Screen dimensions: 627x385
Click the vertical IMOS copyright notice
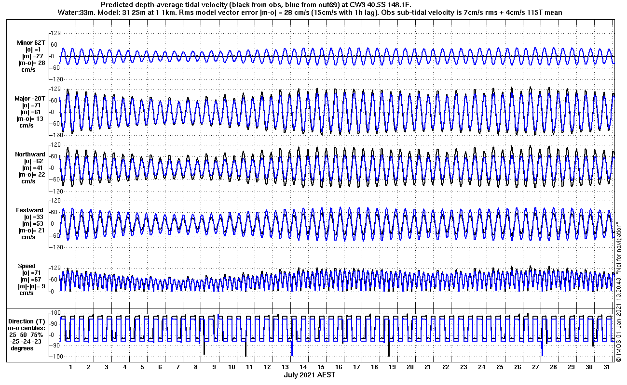click(x=619, y=291)
